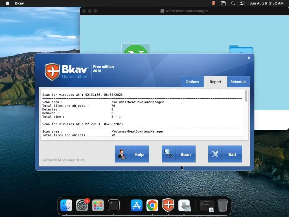The image size is (289, 217).
Task: Open Google Chrome from the Dock
Action: [x=152, y=205]
